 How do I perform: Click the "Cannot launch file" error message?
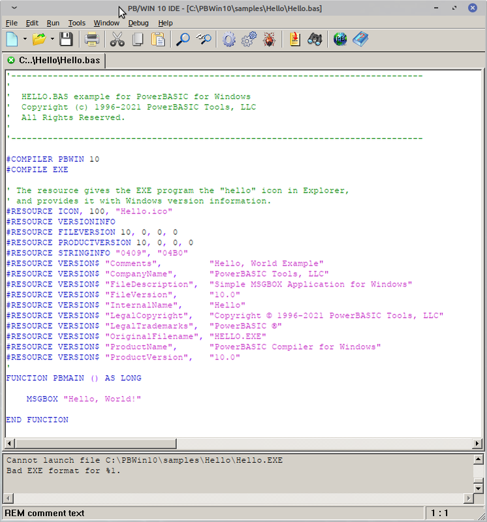point(144,460)
